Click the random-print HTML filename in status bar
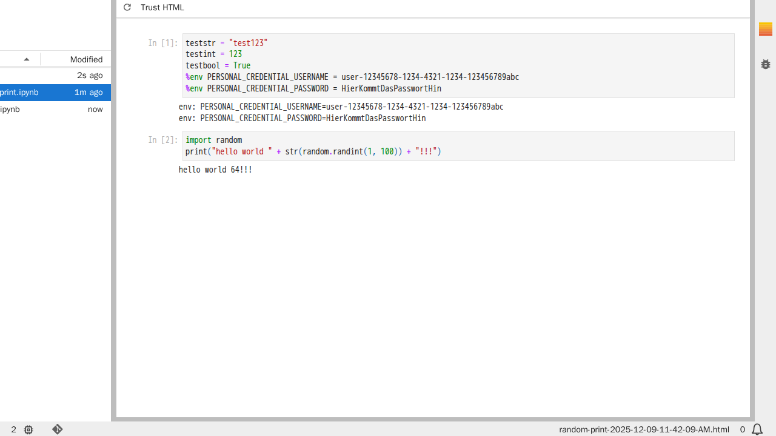Viewport: 776px width, 436px height. click(644, 429)
